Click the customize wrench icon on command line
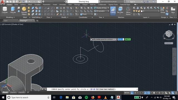 (45, 89)
